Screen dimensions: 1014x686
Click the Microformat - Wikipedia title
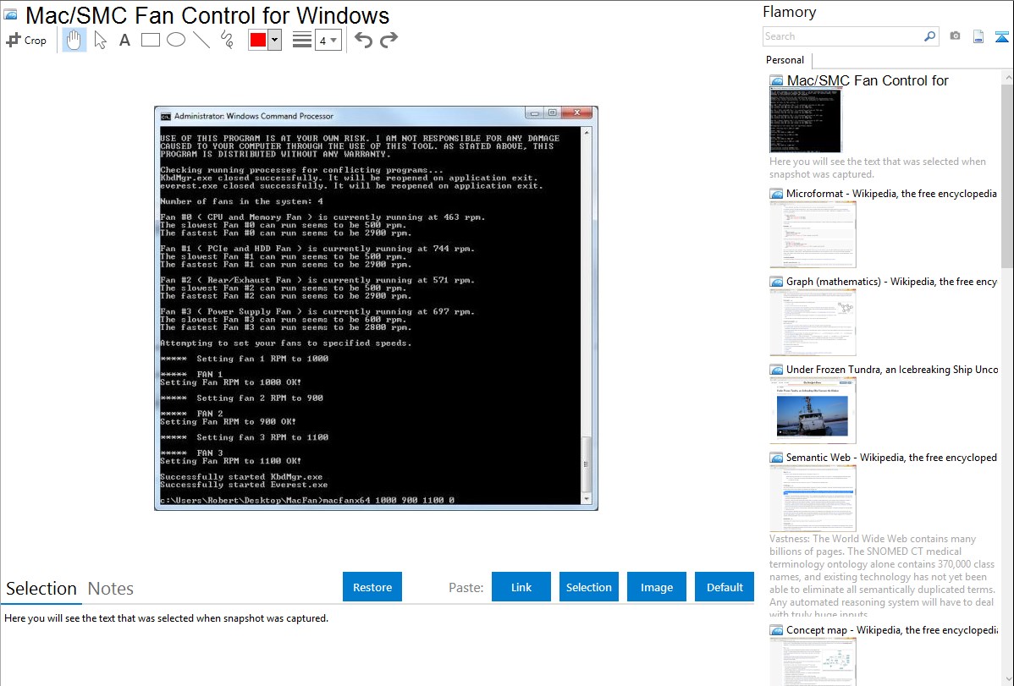[891, 194]
